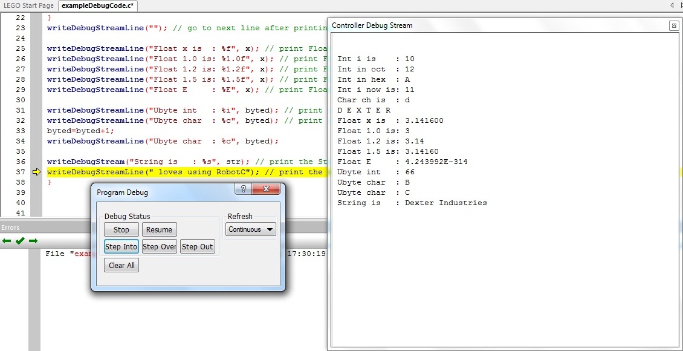683x351 pixels.
Task: Open the Refresh Continuous dropdown
Action: [250, 229]
